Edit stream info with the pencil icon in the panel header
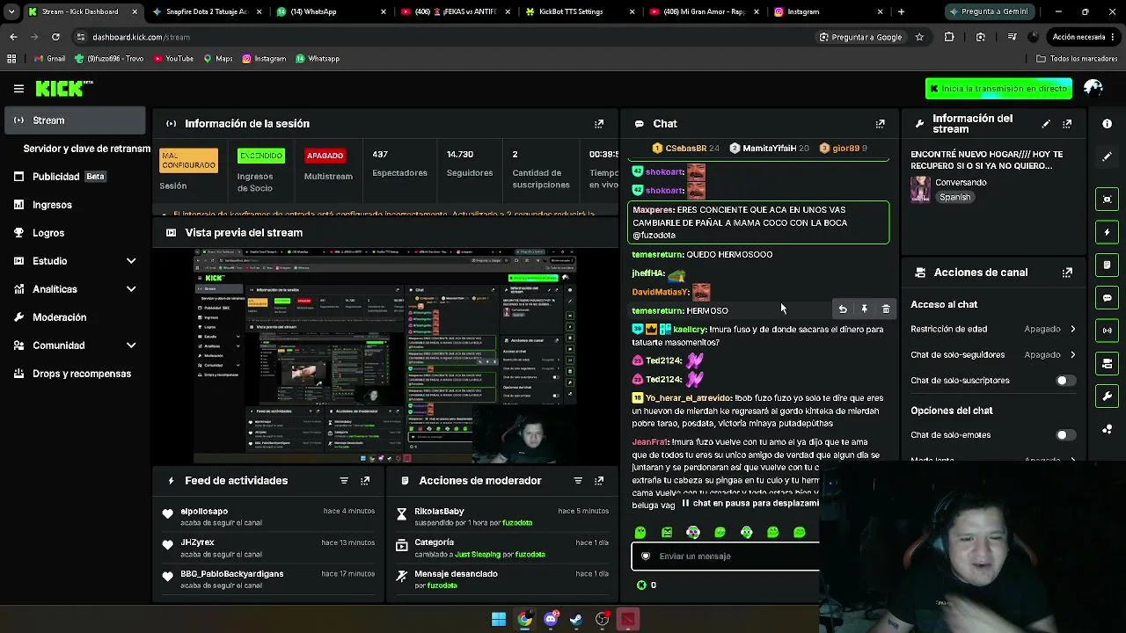1126x633 pixels. tap(1046, 124)
